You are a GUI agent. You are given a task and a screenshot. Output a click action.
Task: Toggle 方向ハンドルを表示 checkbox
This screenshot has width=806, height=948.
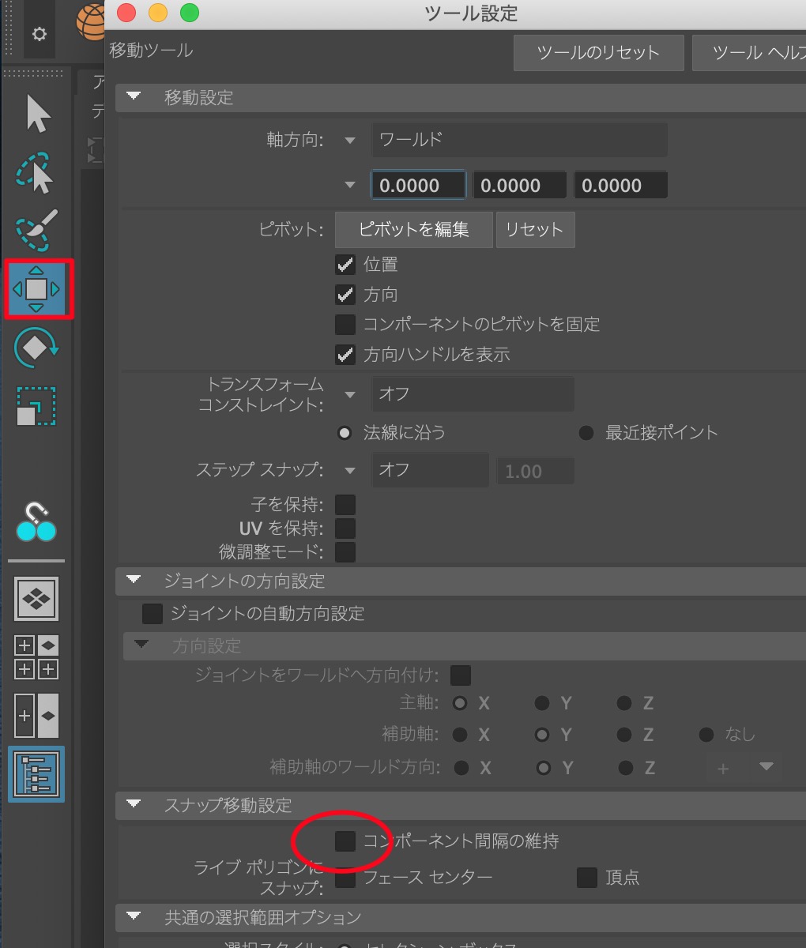coord(345,355)
